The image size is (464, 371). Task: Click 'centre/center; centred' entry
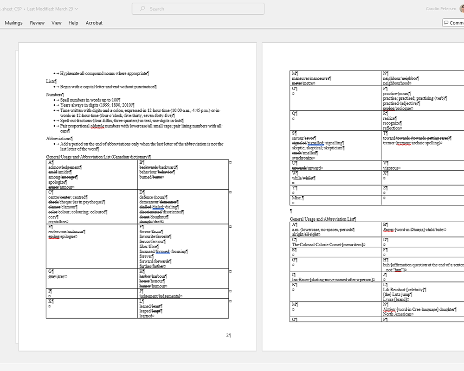point(67,197)
